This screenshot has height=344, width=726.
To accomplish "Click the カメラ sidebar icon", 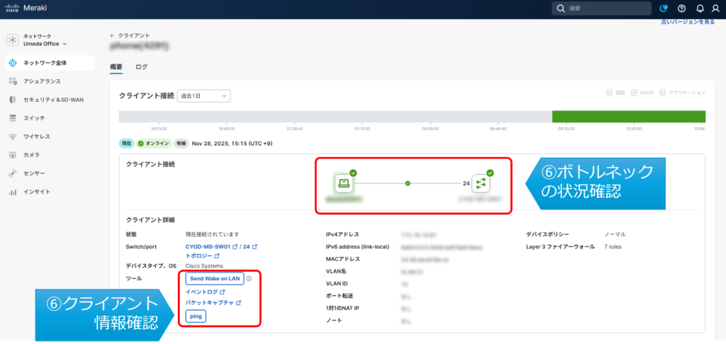I will coord(13,155).
